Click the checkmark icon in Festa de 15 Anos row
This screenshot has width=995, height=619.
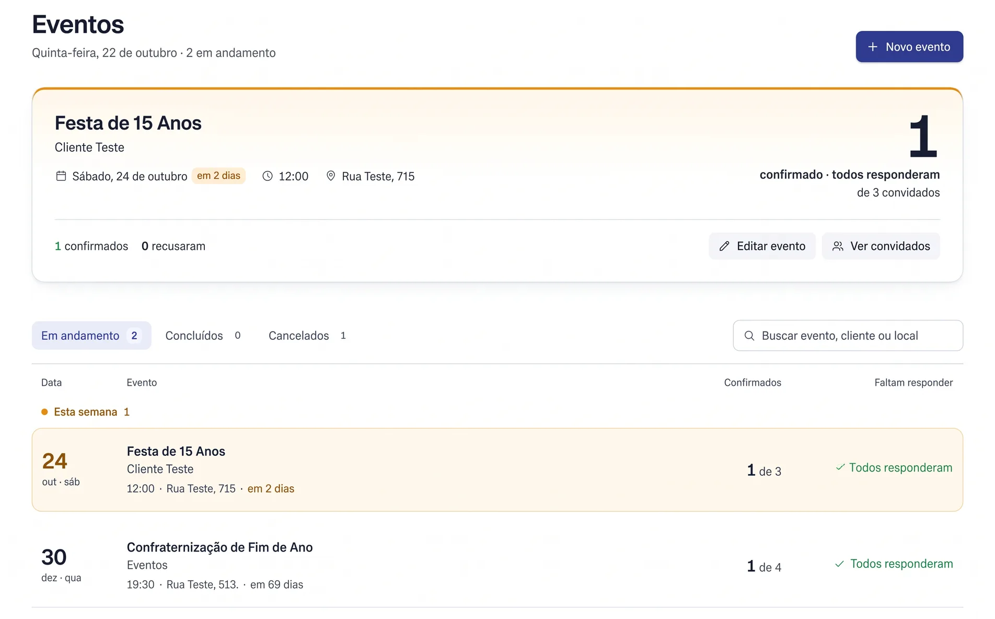click(x=840, y=467)
